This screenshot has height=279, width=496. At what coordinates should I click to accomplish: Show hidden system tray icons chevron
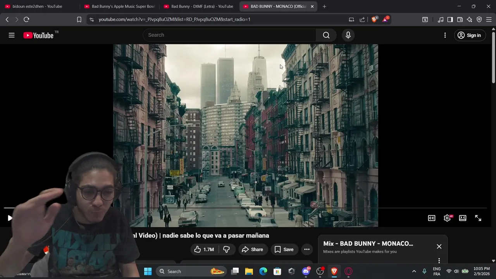414,271
